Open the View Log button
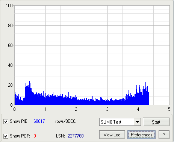Screen dimensions: 174x142 tap(112, 135)
